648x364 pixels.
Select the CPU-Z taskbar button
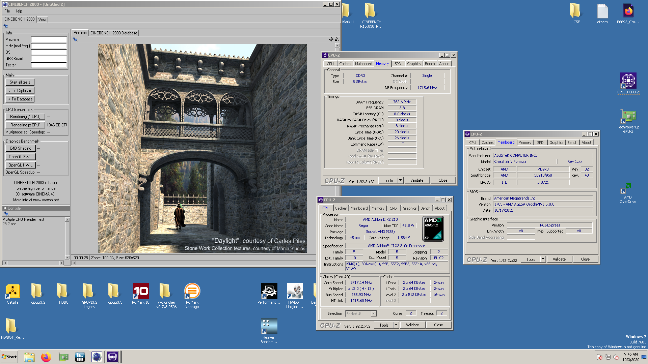coord(112,357)
